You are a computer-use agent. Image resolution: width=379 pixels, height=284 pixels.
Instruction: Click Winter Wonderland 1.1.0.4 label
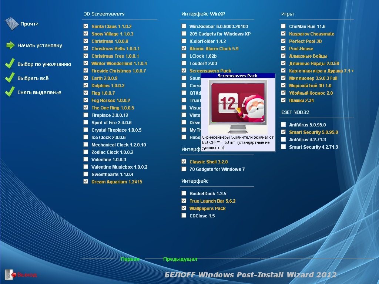[119, 64]
